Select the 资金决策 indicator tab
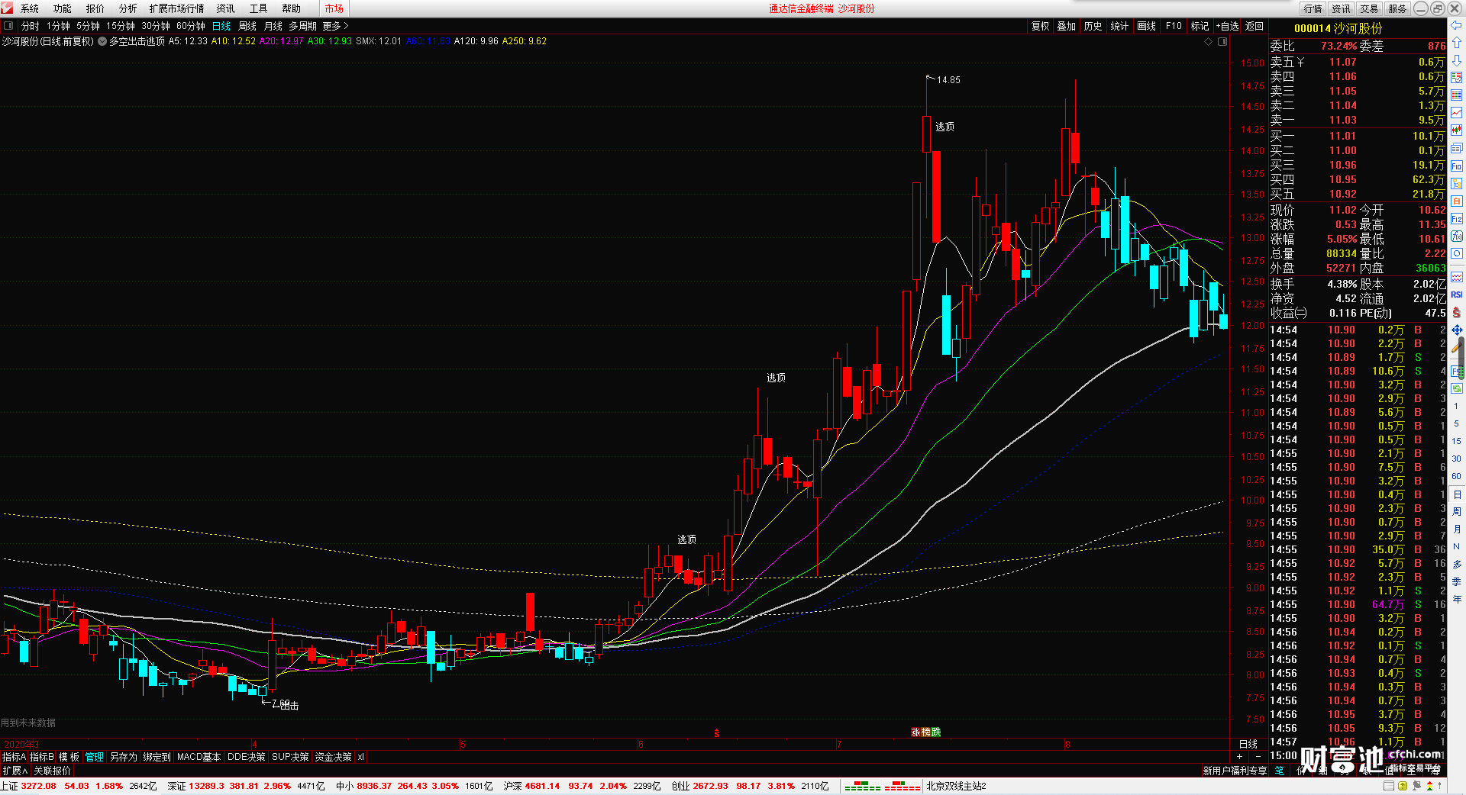The width and height of the screenshot is (1466, 795). point(333,757)
